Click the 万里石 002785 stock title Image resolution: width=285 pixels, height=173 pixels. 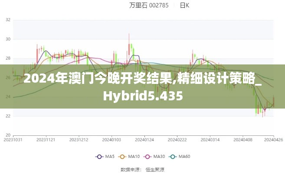(x=149, y=5)
